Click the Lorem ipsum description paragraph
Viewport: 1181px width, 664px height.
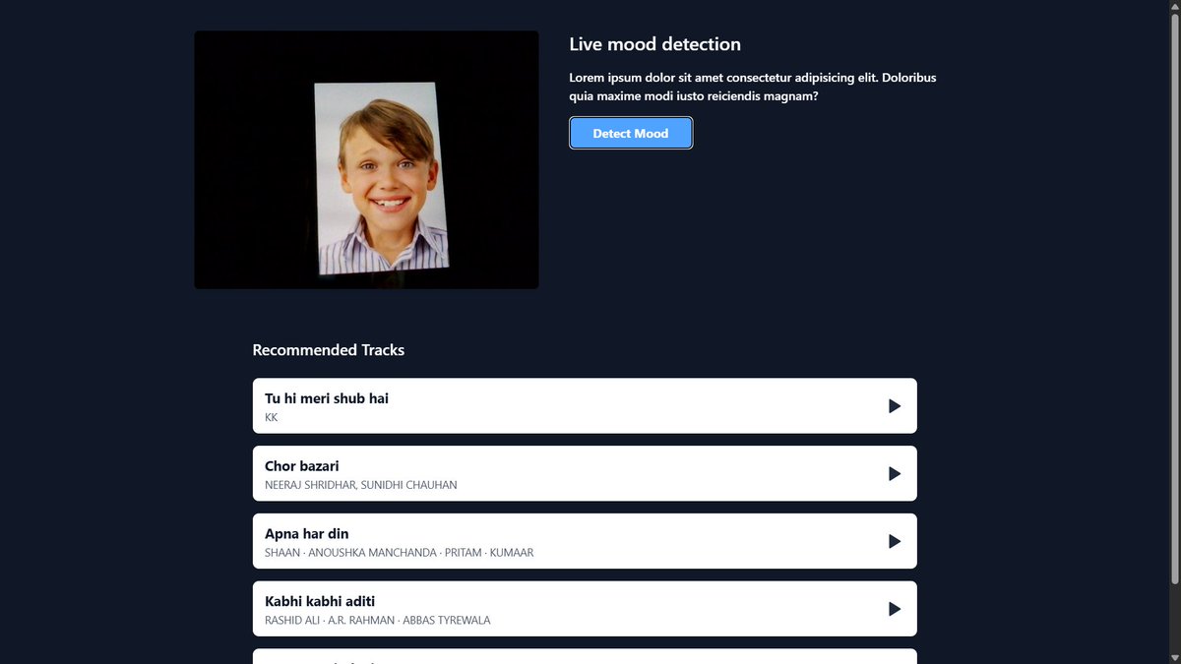[753, 87]
